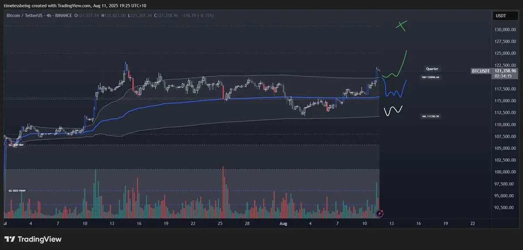
Task: Click the Open value 121,537.14
Action: 89,16
